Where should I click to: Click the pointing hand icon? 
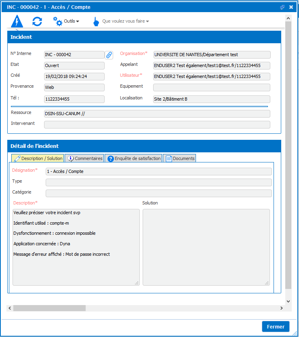[96, 21]
